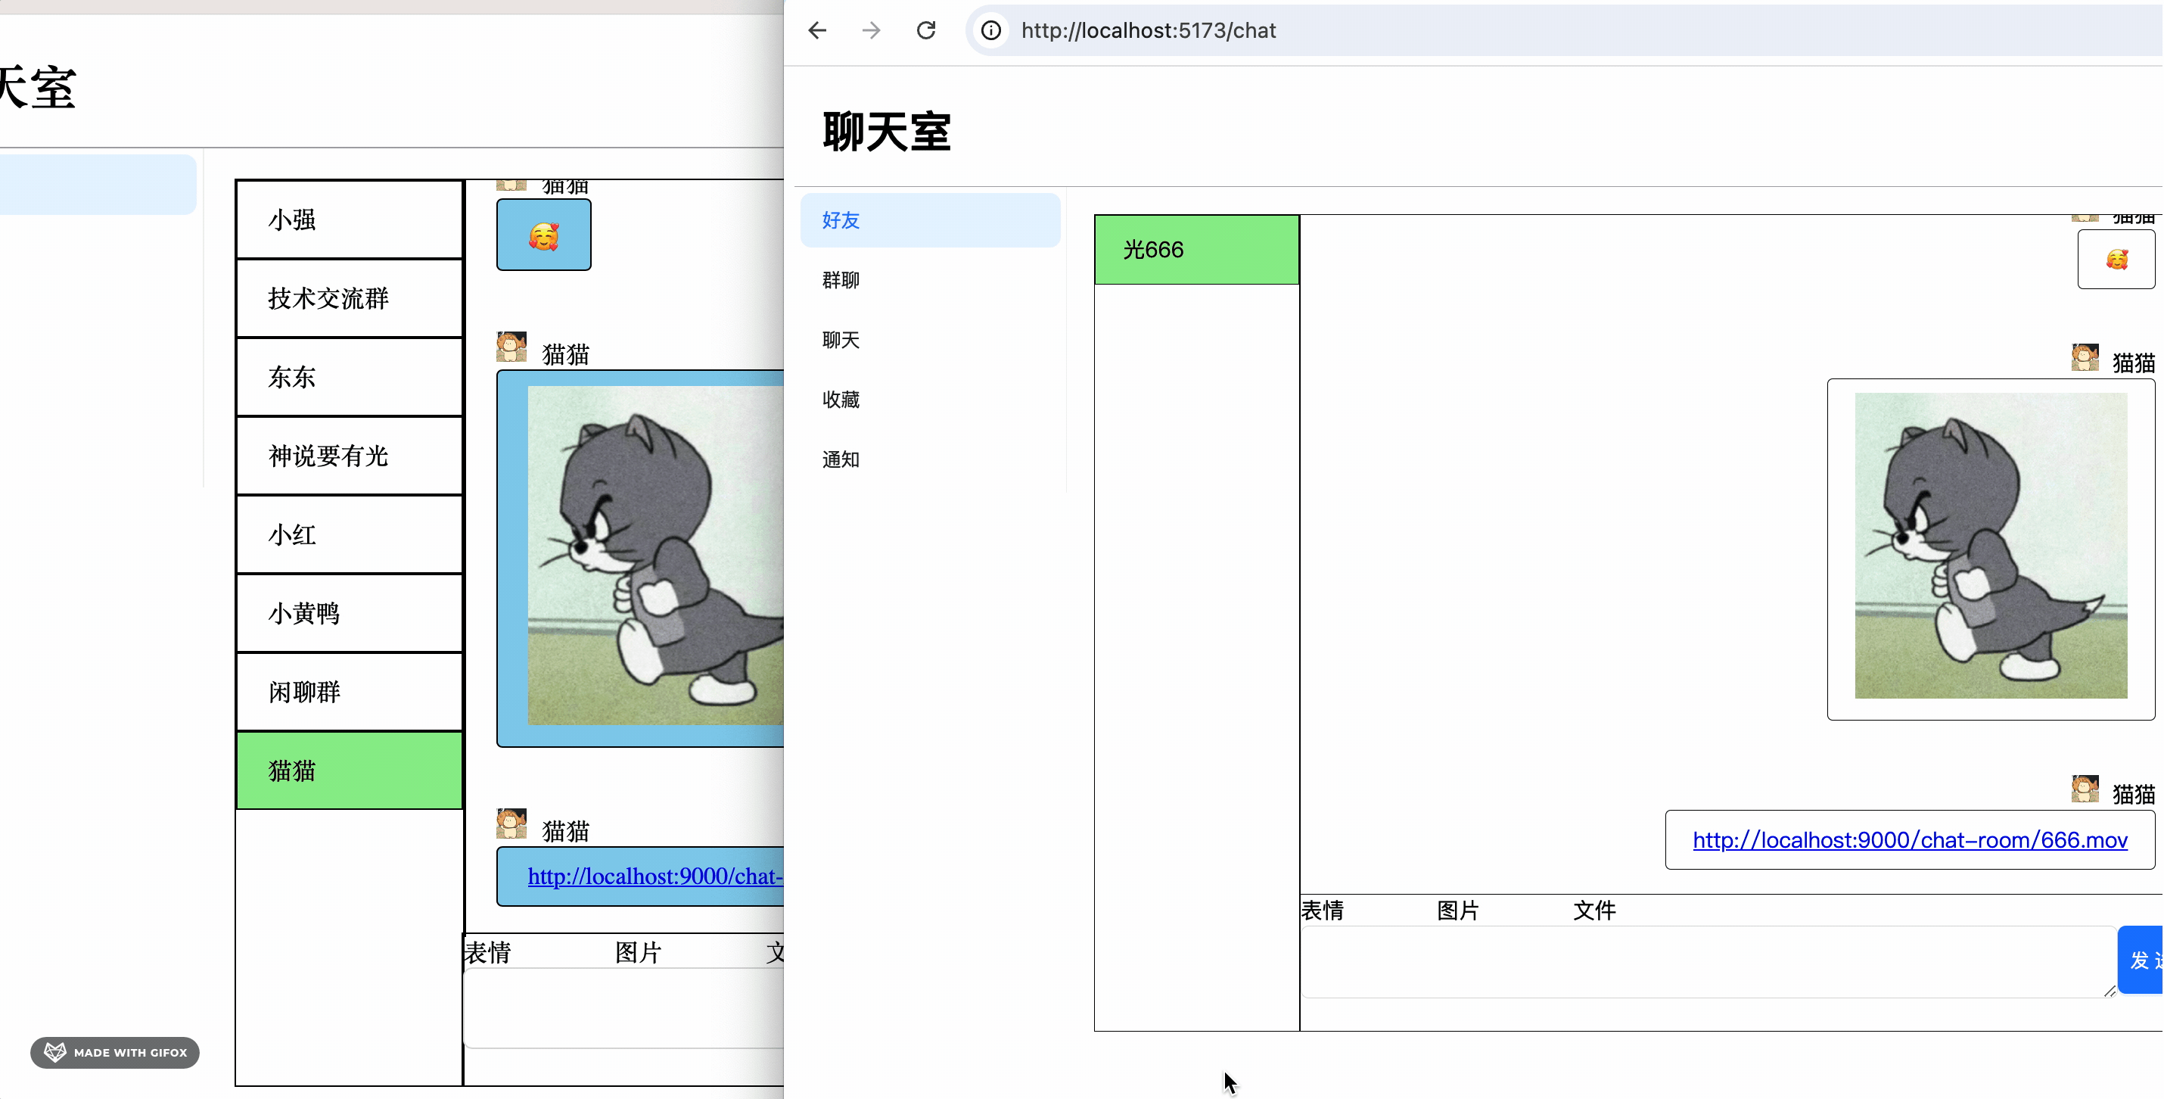
Task: Open the 666.mov file link
Action: tap(1910, 840)
